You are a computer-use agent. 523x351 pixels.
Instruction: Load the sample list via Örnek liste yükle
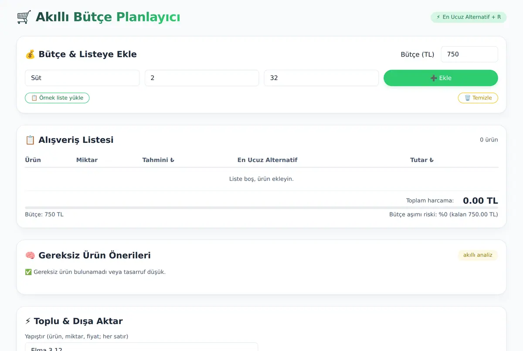pos(57,98)
